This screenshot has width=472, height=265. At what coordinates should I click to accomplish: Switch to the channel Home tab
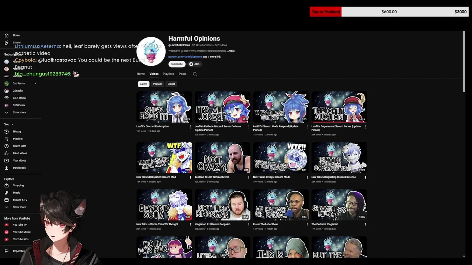(x=141, y=74)
